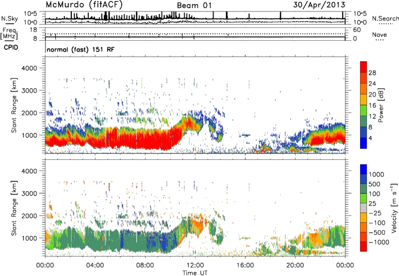Click the '20:00' time axis tick label

pyautogui.click(x=295, y=266)
